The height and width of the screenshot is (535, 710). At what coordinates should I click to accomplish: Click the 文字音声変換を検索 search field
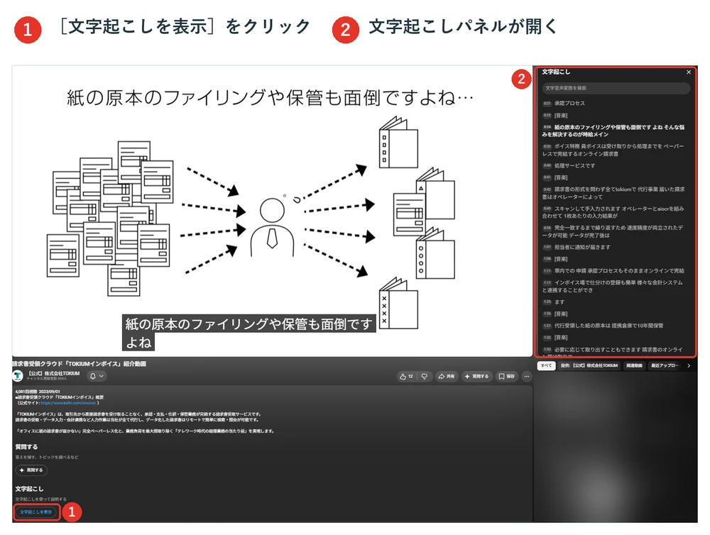click(x=616, y=88)
